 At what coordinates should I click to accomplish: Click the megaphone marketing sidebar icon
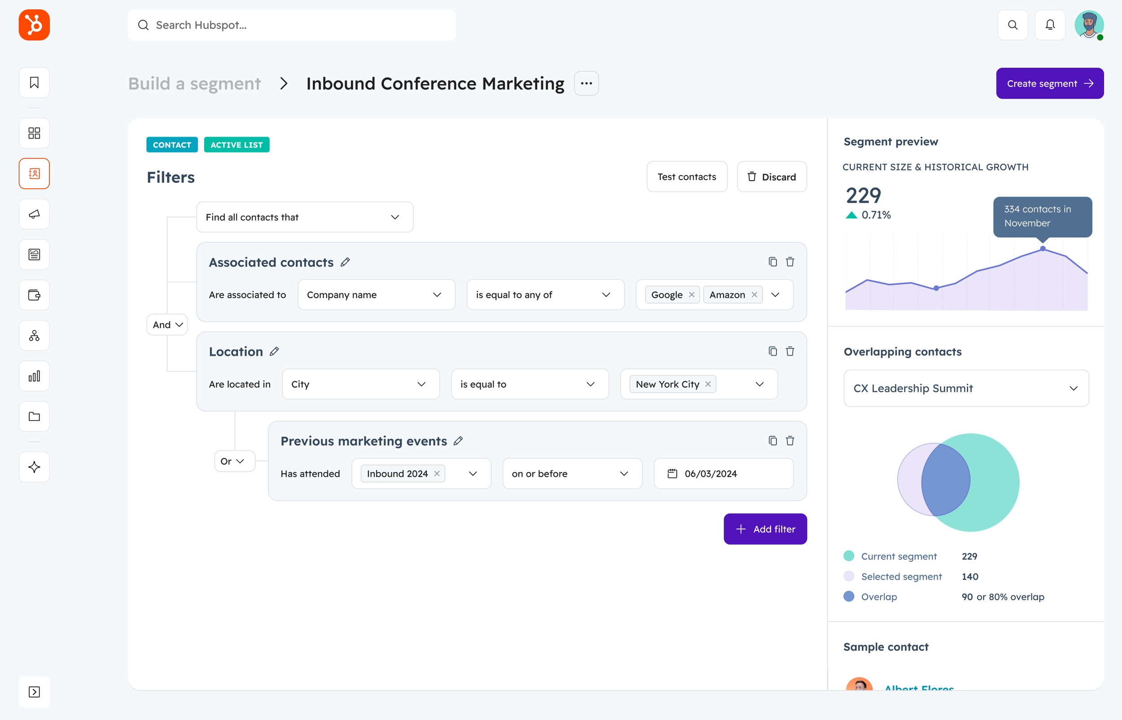(x=34, y=214)
